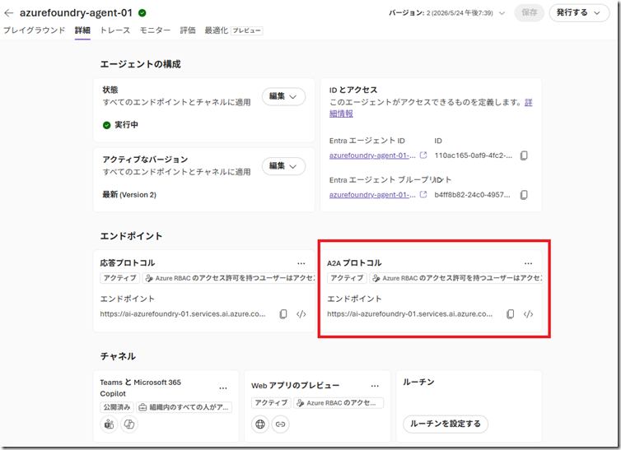The image size is (621, 450).
Task: Open external link icon beside blueprint azurefoundry-agent-01 link
Action: click(423, 194)
